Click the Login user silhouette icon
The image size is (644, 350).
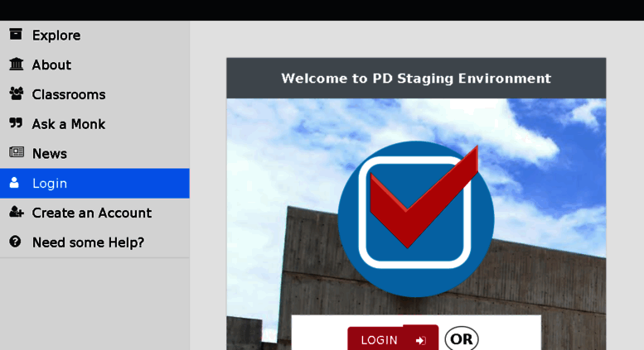click(x=14, y=182)
